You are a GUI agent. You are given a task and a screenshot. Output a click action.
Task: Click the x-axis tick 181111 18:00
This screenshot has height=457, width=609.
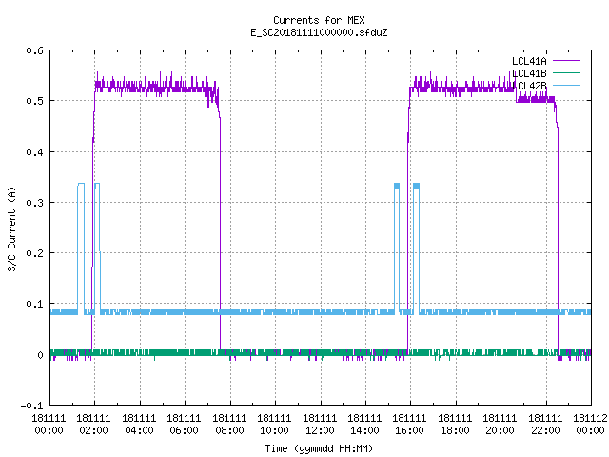click(455, 425)
